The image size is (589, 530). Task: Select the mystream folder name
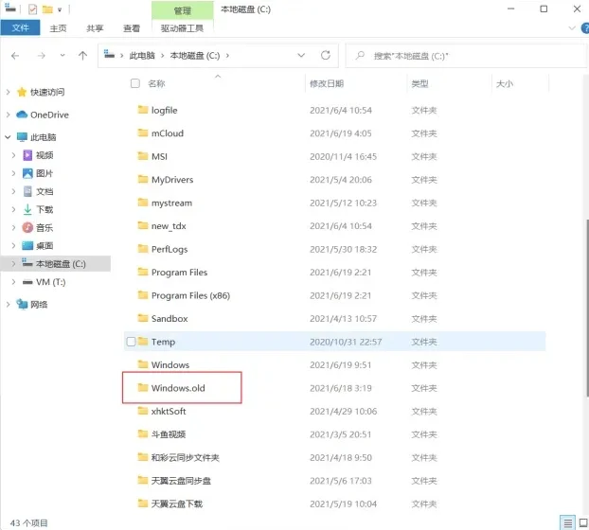pyautogui.click(x=171, y=203)
